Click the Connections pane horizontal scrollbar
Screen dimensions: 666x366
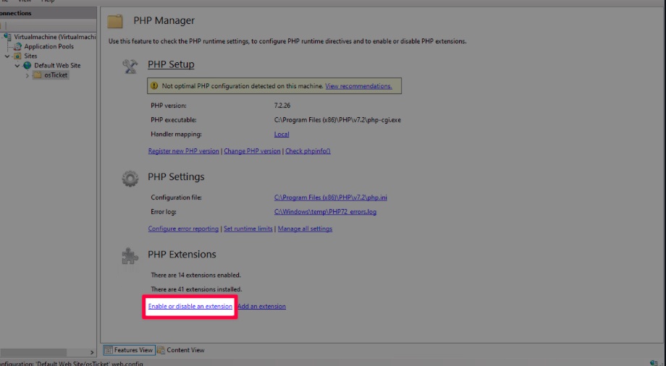33,352
